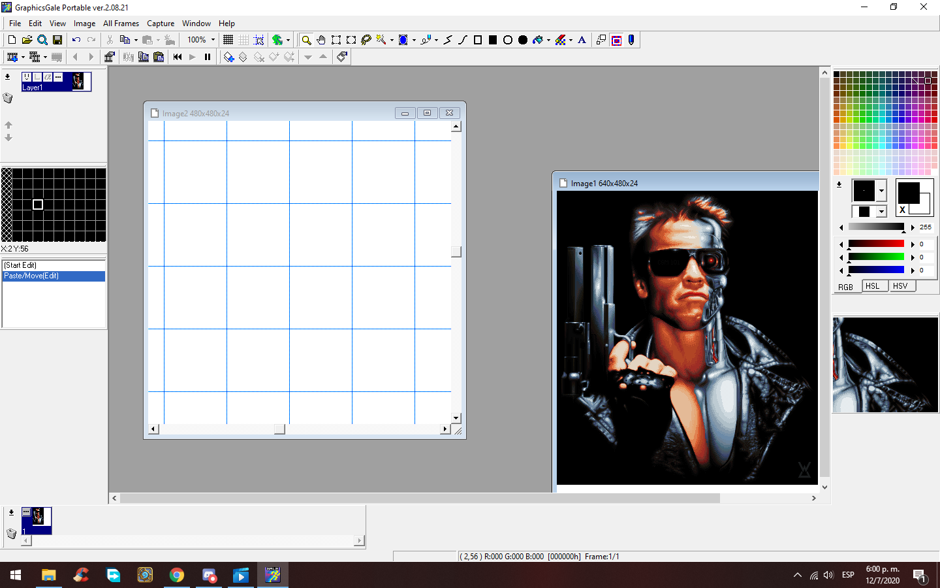
Task: Select the Filled Rectangle tool
Action: click(493, 40)
